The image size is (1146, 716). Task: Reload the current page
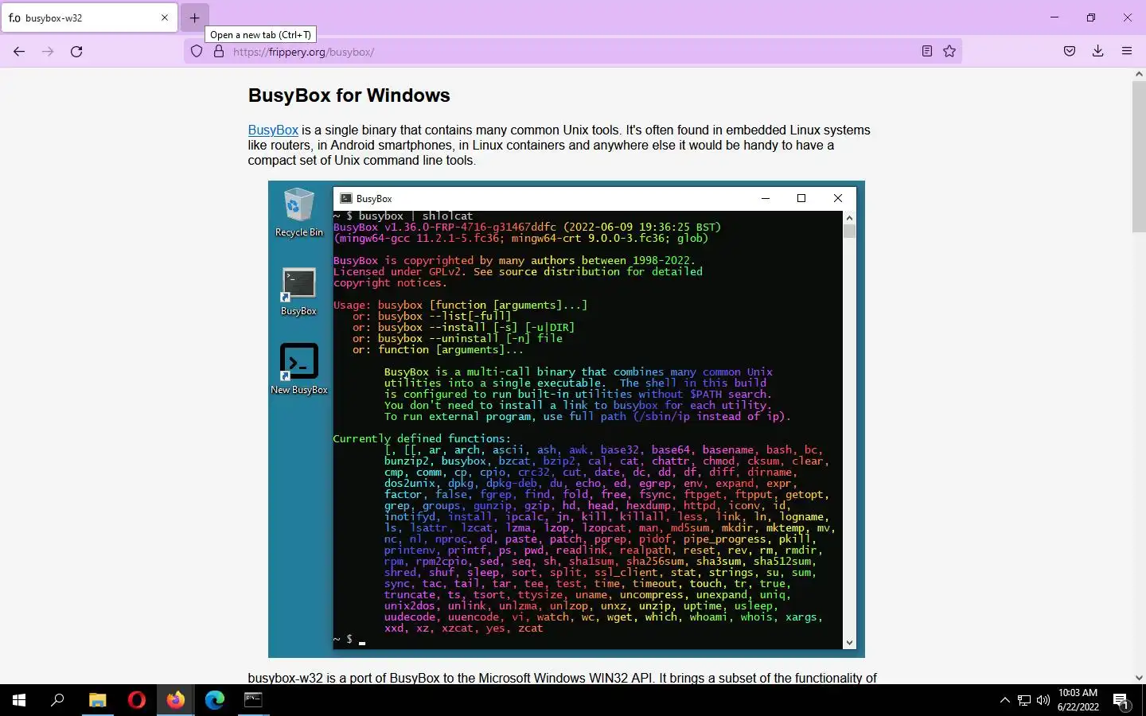(76, 52)
